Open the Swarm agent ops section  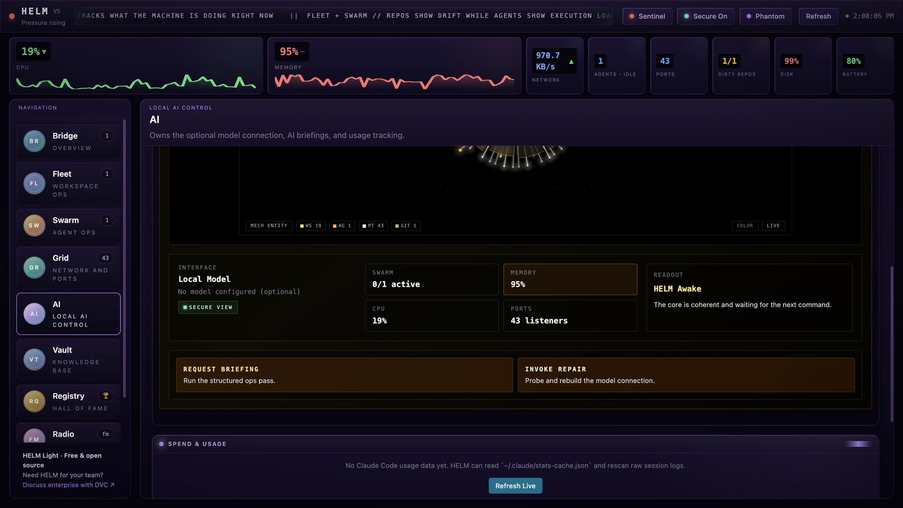69,225
